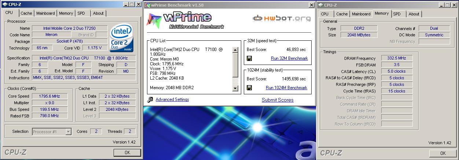
Task: Open SPD tab in right CPU-Z window
Action: click(x=397, y=14)
